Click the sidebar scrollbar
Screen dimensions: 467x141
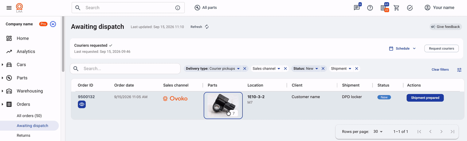pyautogui.click(x=63, y=44)
